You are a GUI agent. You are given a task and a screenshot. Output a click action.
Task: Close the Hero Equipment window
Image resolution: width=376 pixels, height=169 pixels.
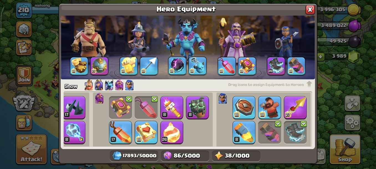point(310,10)
